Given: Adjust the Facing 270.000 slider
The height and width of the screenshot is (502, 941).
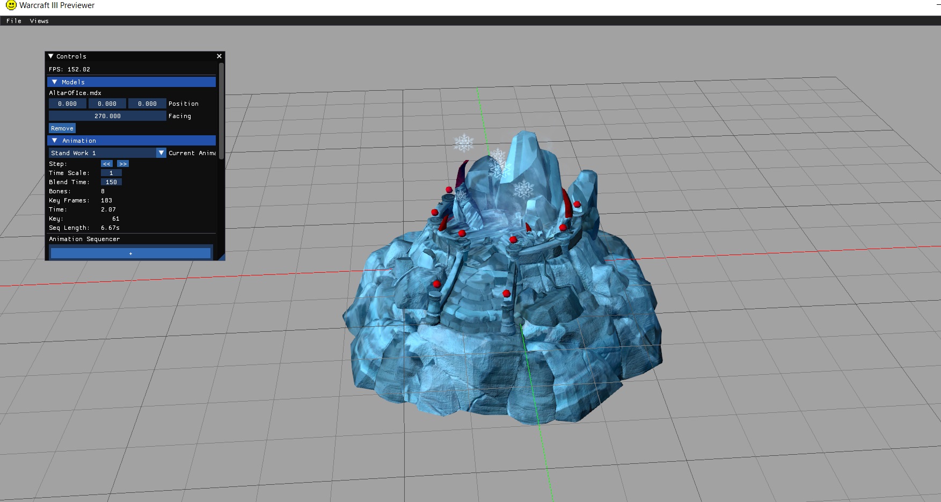Looking at the screenshot, I should (x=107, y=116).
